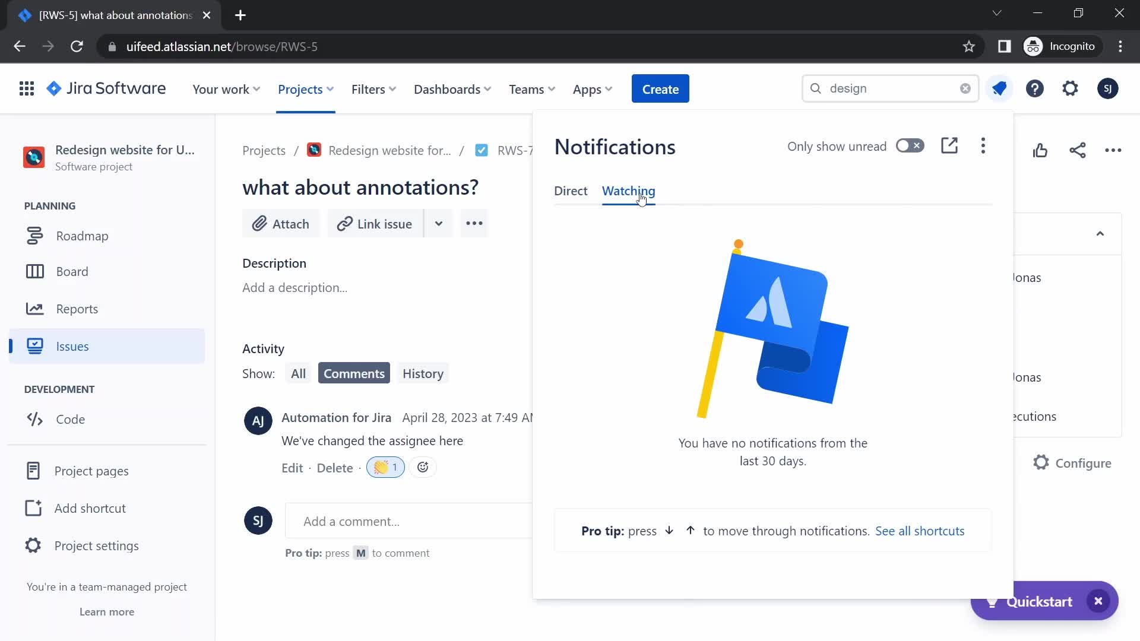Open notifications in a new tab

pyautogui.click(x=949, y=145)
